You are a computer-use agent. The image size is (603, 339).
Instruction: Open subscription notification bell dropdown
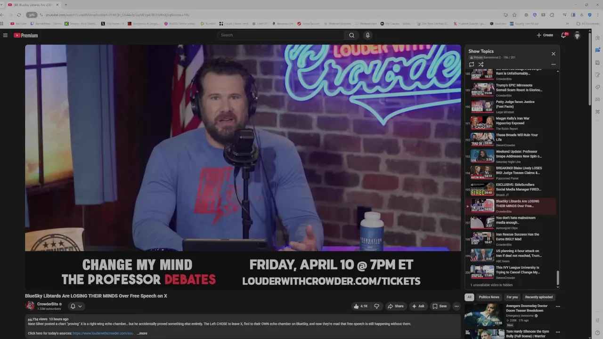[x=76, y=306]
